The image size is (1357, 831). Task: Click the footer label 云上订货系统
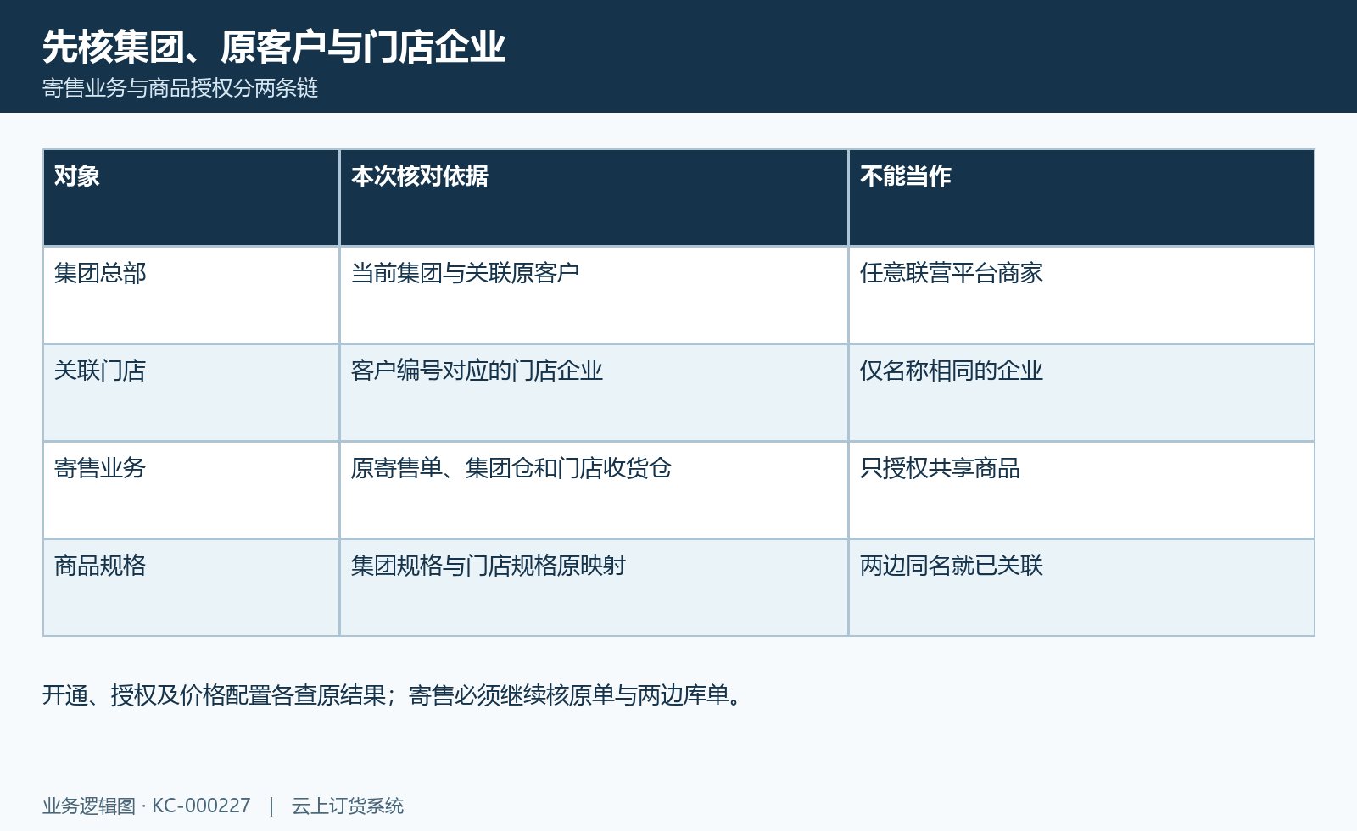coord(348,806)
